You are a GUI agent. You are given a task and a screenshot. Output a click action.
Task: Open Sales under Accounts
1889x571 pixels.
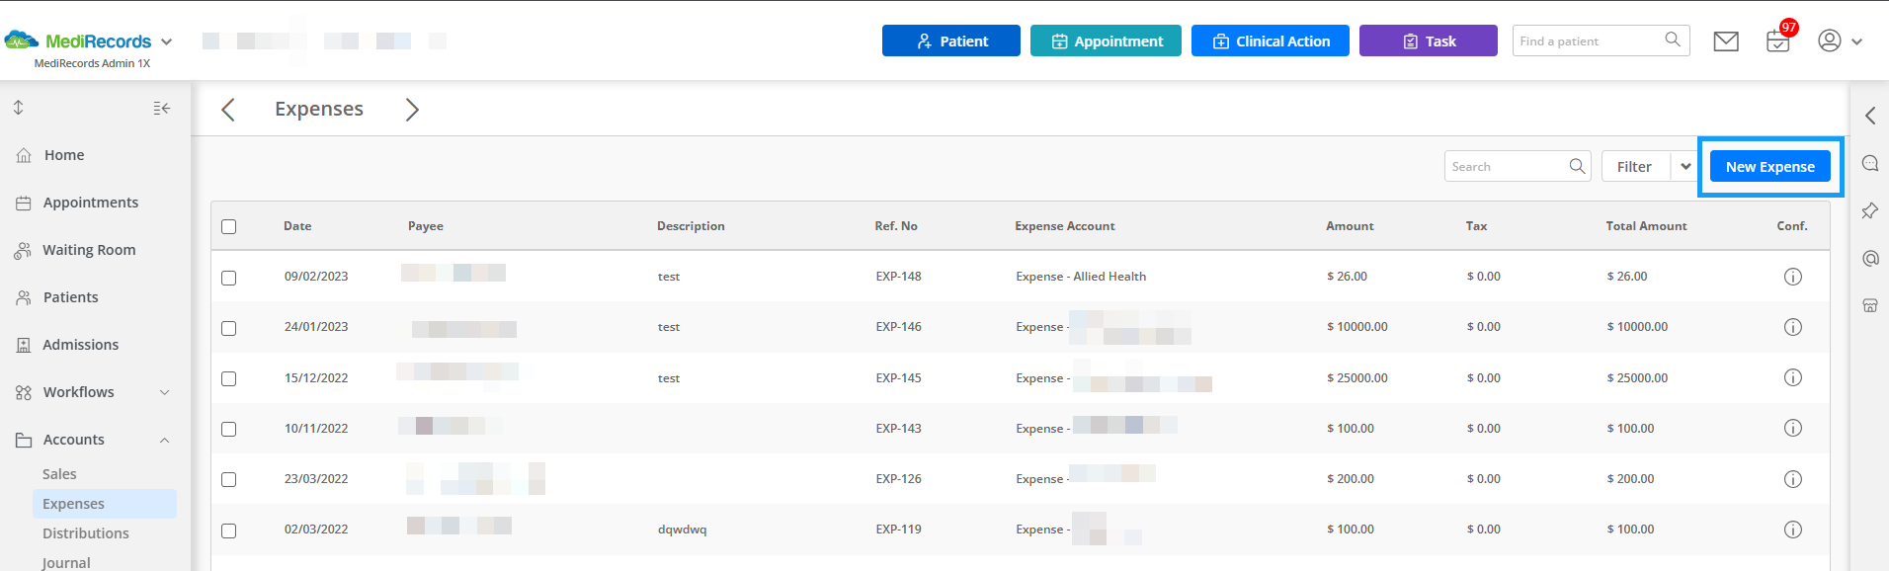point(59,474)
